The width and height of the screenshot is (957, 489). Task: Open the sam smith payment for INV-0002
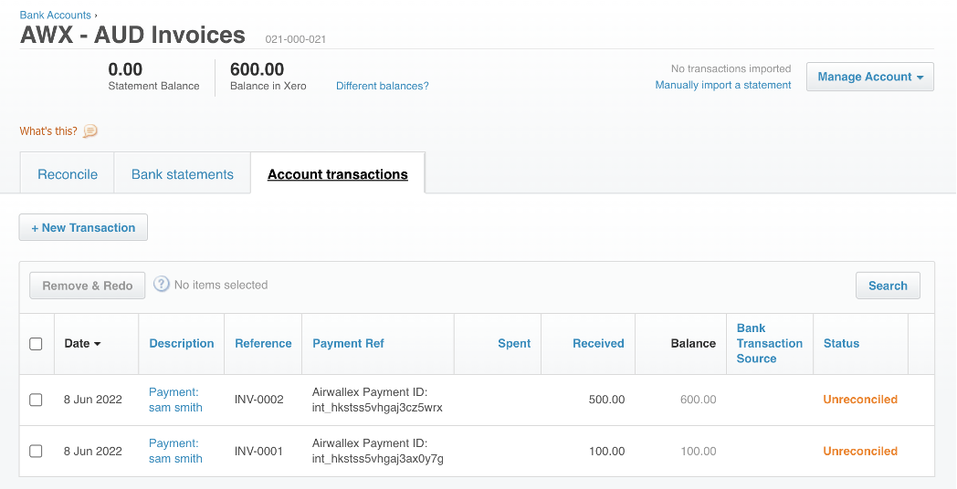174,400
